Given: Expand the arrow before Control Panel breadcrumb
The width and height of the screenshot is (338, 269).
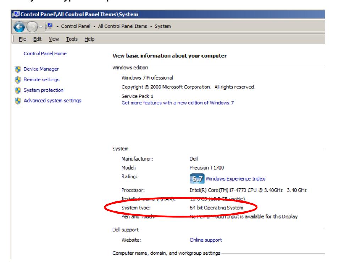Looking at the screenshot, I should pyautogui.click(x=57, y=26).
